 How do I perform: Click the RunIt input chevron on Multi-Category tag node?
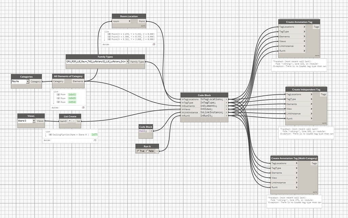[296, 187]
